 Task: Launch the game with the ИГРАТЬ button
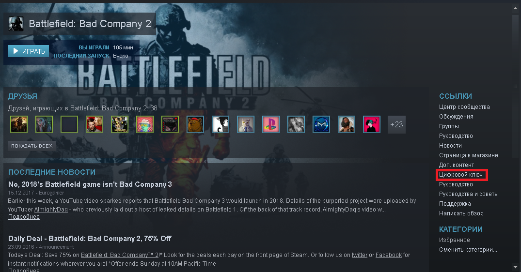tap(29, 51)
